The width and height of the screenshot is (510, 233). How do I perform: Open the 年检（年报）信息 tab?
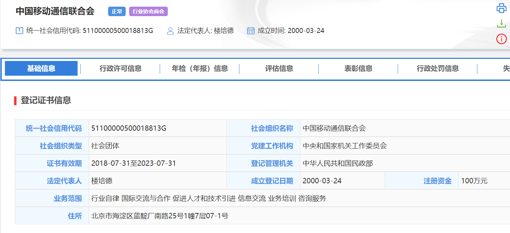[200, 68]
